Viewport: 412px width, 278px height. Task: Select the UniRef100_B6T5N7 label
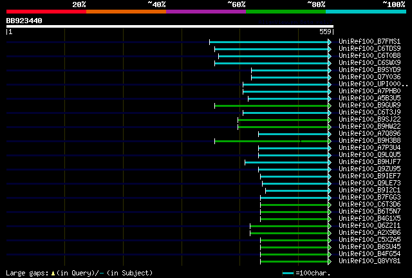point(370,212)
